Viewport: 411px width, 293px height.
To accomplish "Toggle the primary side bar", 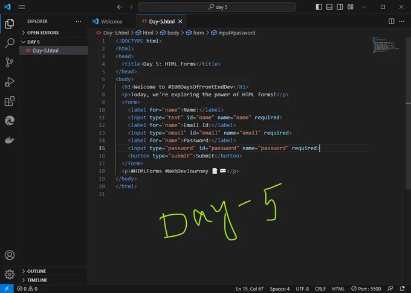I will [x=319, y=7].
